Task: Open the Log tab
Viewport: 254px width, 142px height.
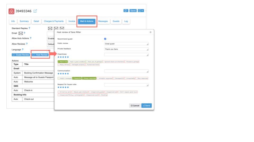Action: tap(126, 21)
